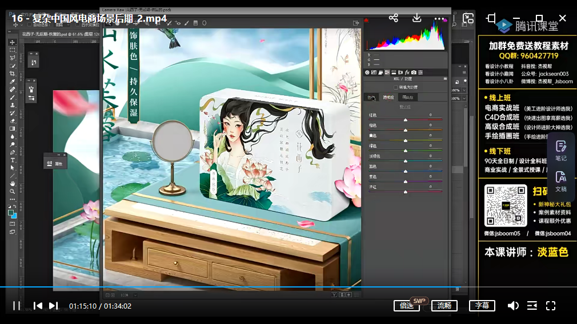The height and width of the screenshot is (324, 577).
Task: Open the Tone Curve panel icon
Action: (x=374, y=72)
